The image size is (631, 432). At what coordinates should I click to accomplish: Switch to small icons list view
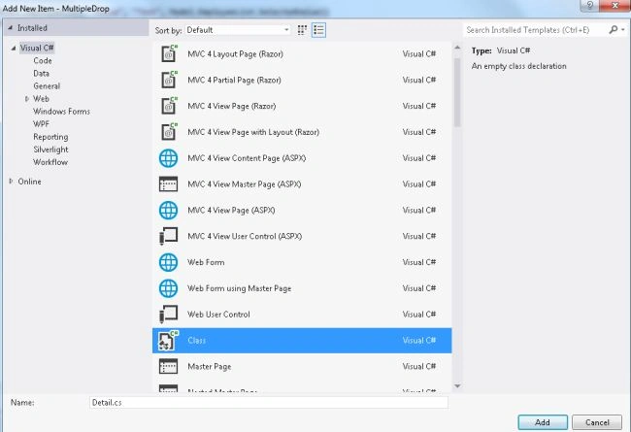(318, 30)
